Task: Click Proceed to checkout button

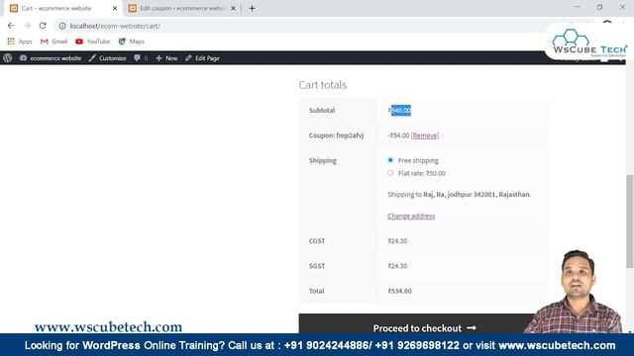Action: 424,328
